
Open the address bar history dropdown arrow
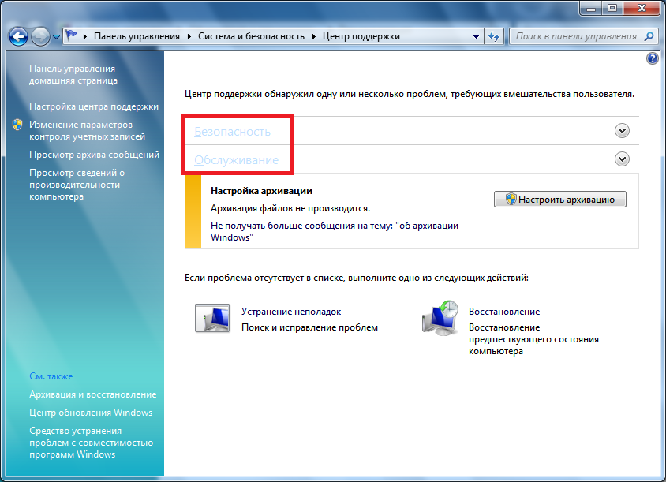tap(476, 36)
